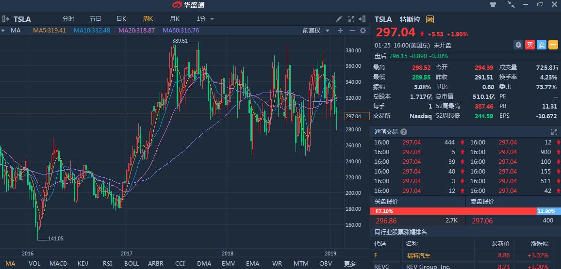Screen dimensions: 561x269
Task: Click the MA20:318.87 legend label
Action: point(137,31)
